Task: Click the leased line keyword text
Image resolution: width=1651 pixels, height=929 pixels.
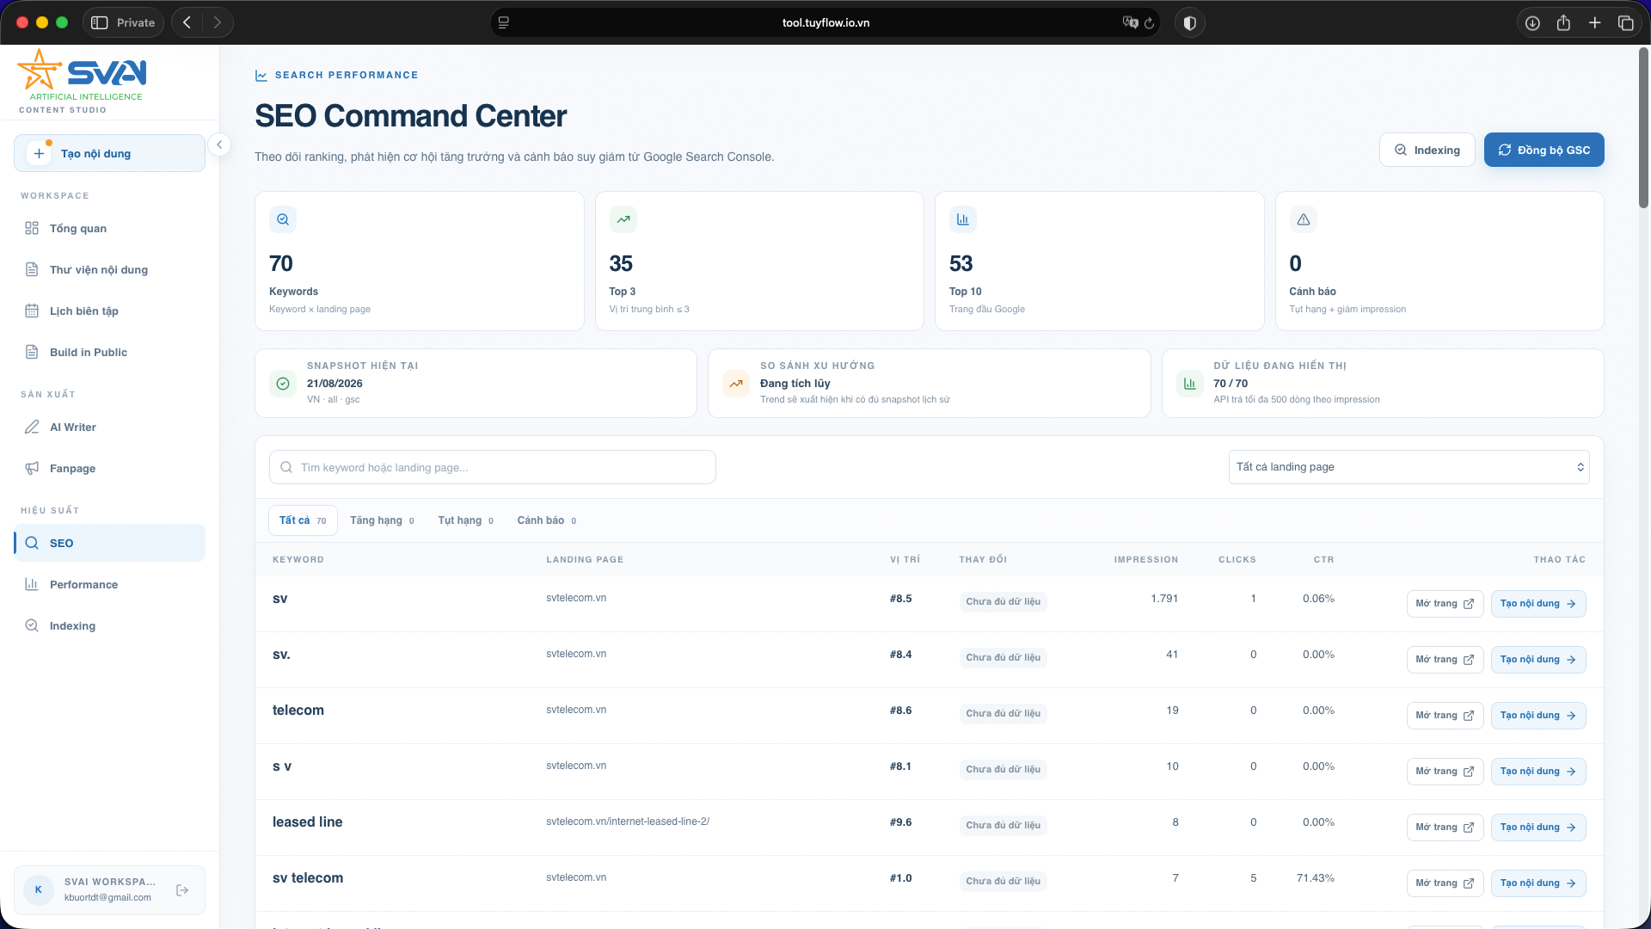Action: (x=307, y=822)
